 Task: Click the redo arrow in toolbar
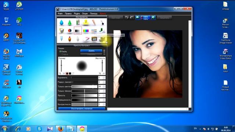point(132,18)
